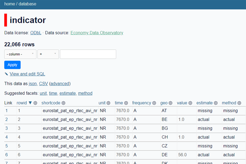This screenshot has width=246, height=164.
Task: Open the shortcode column settings gear
Action: [x=63, y=103]
